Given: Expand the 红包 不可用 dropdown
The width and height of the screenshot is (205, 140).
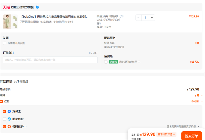Looking at the screenshot, I should (x=201, y=101).
